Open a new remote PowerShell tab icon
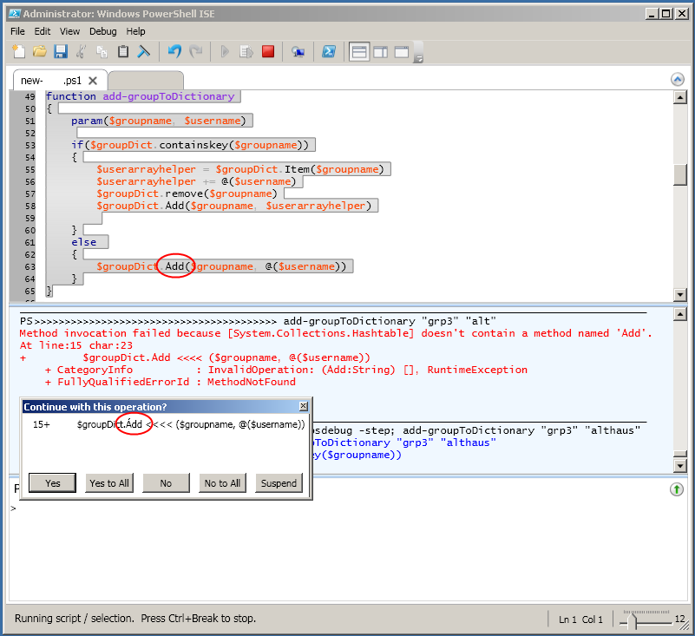Viewport: 695px width, 636px height. coord(298,51)
